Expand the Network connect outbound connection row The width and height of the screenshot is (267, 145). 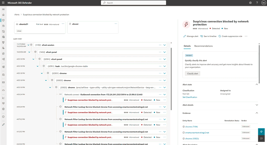point(164,94)
